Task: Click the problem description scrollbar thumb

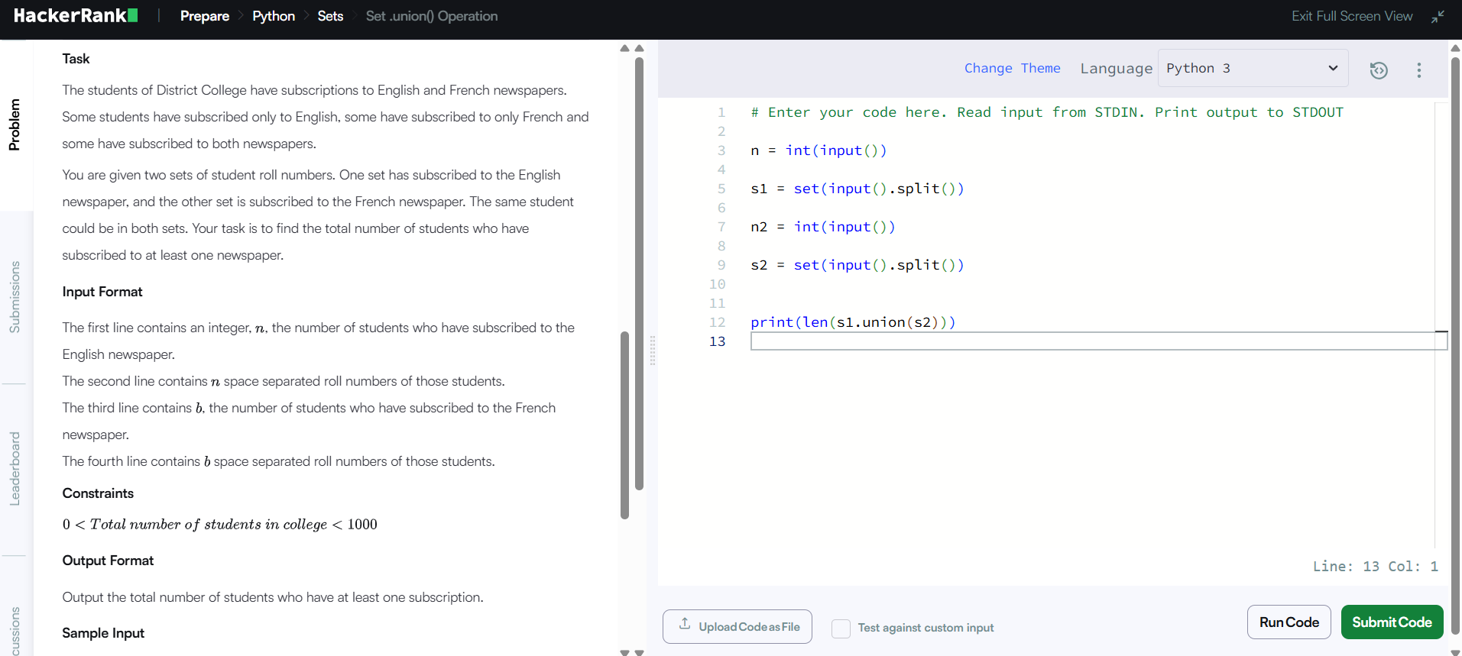Action: pos(624,425)
